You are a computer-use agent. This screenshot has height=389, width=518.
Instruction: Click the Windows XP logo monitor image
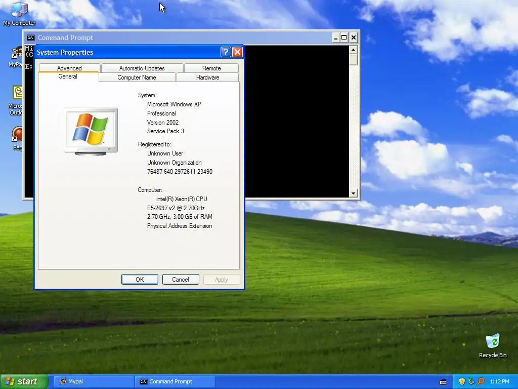click(91, 132)
